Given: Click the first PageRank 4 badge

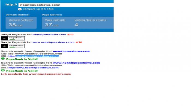Looking at the screenshot, I should pyautogui.click(x=13, y=38).
